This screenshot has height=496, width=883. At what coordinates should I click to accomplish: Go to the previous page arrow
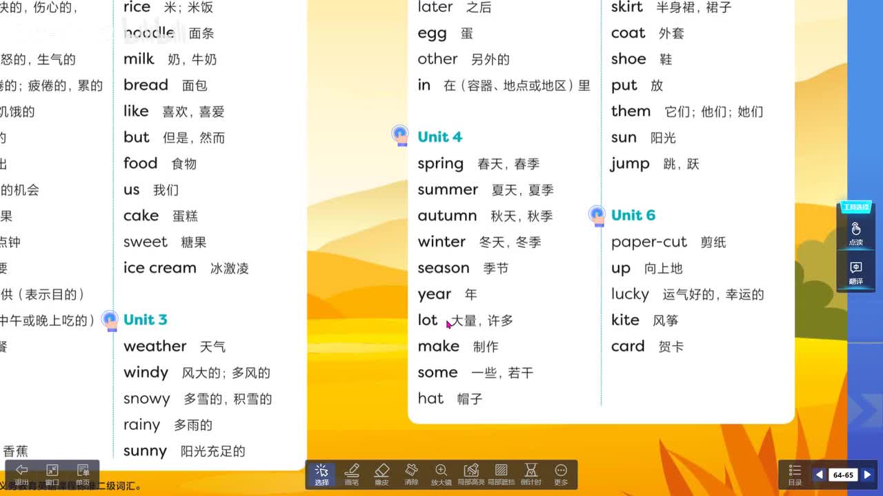pyautogui.click(x=819, y=475)
